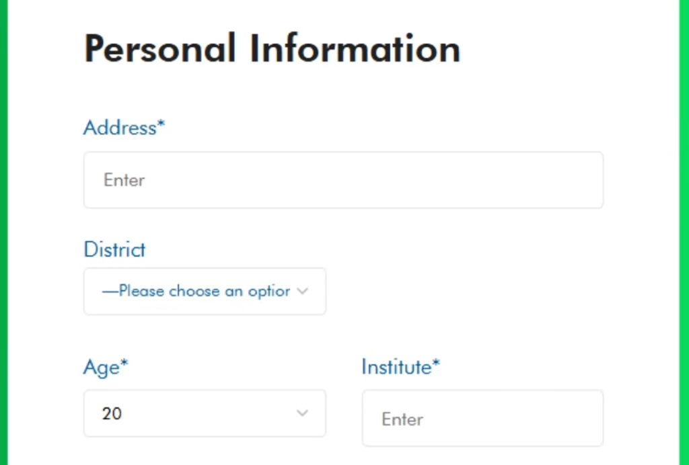Click the Age field label
The image size is (689, 465).
tap(101, 368)
